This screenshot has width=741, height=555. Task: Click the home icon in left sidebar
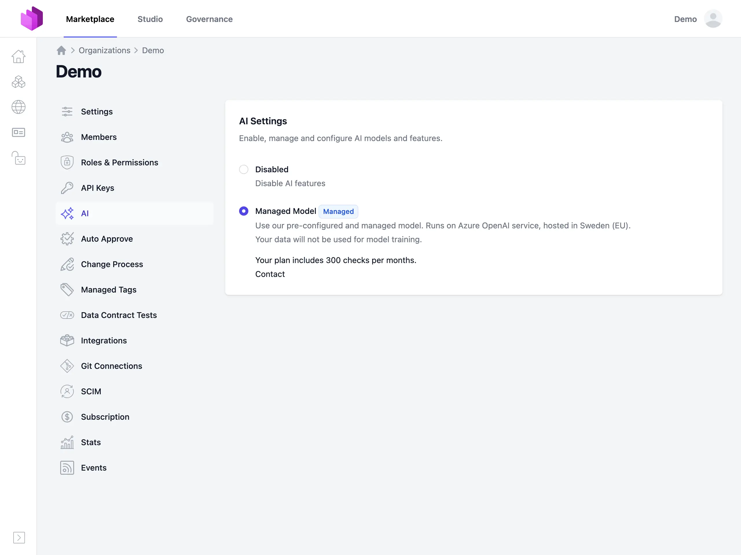coord(19,56)
